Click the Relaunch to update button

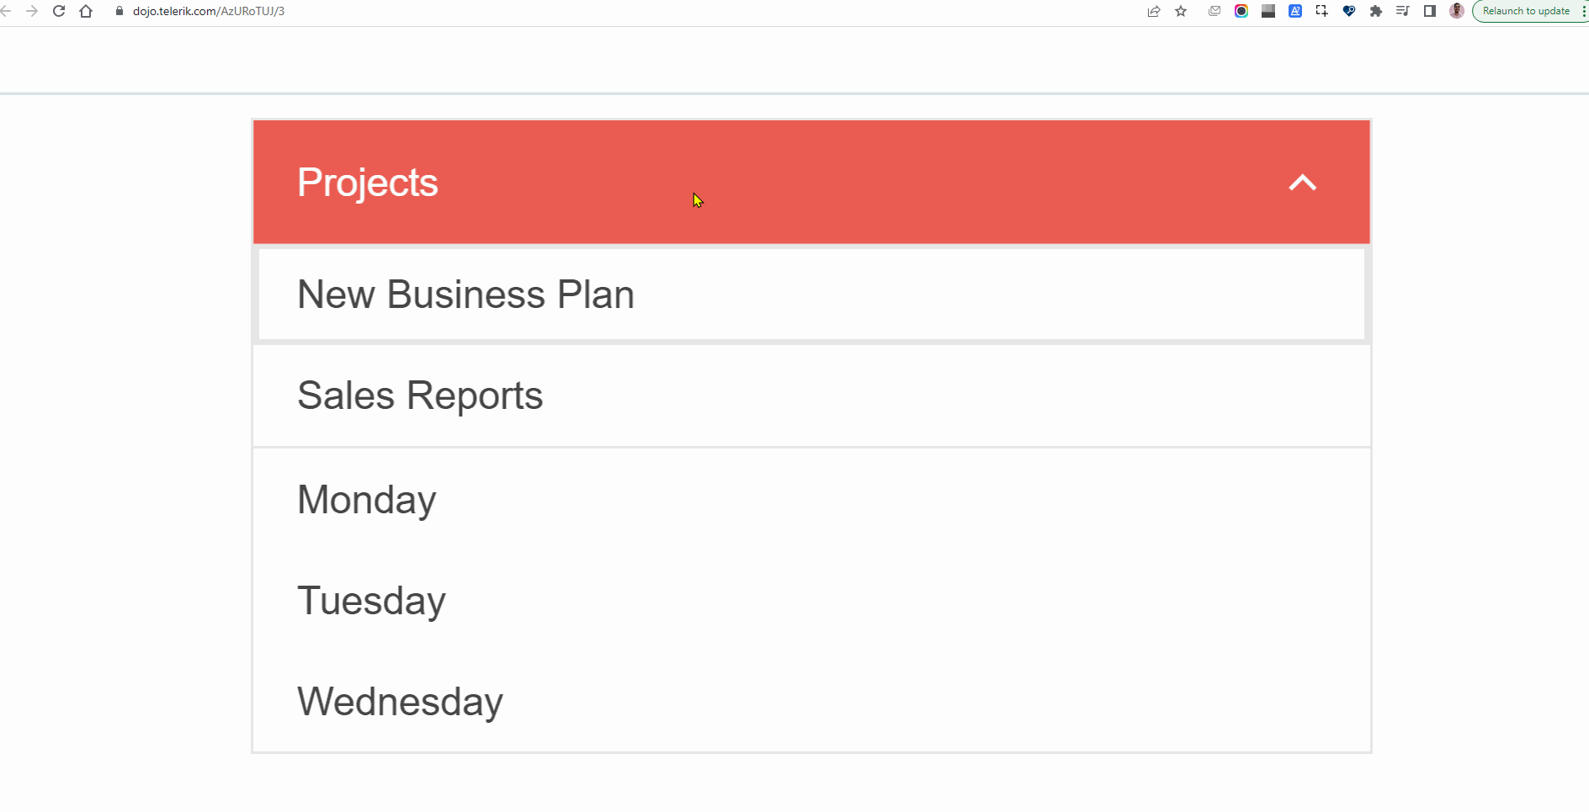point(1525,11)
